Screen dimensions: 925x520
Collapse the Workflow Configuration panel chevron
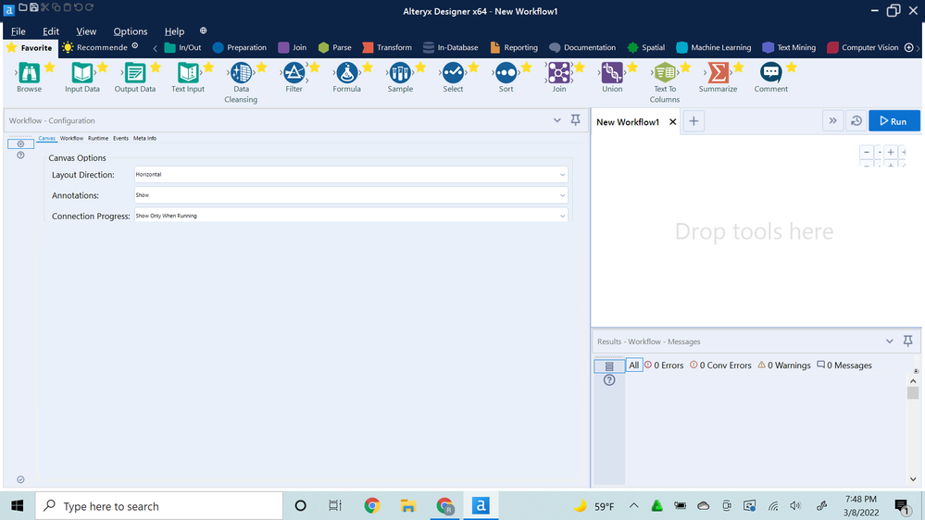(556, 120)
